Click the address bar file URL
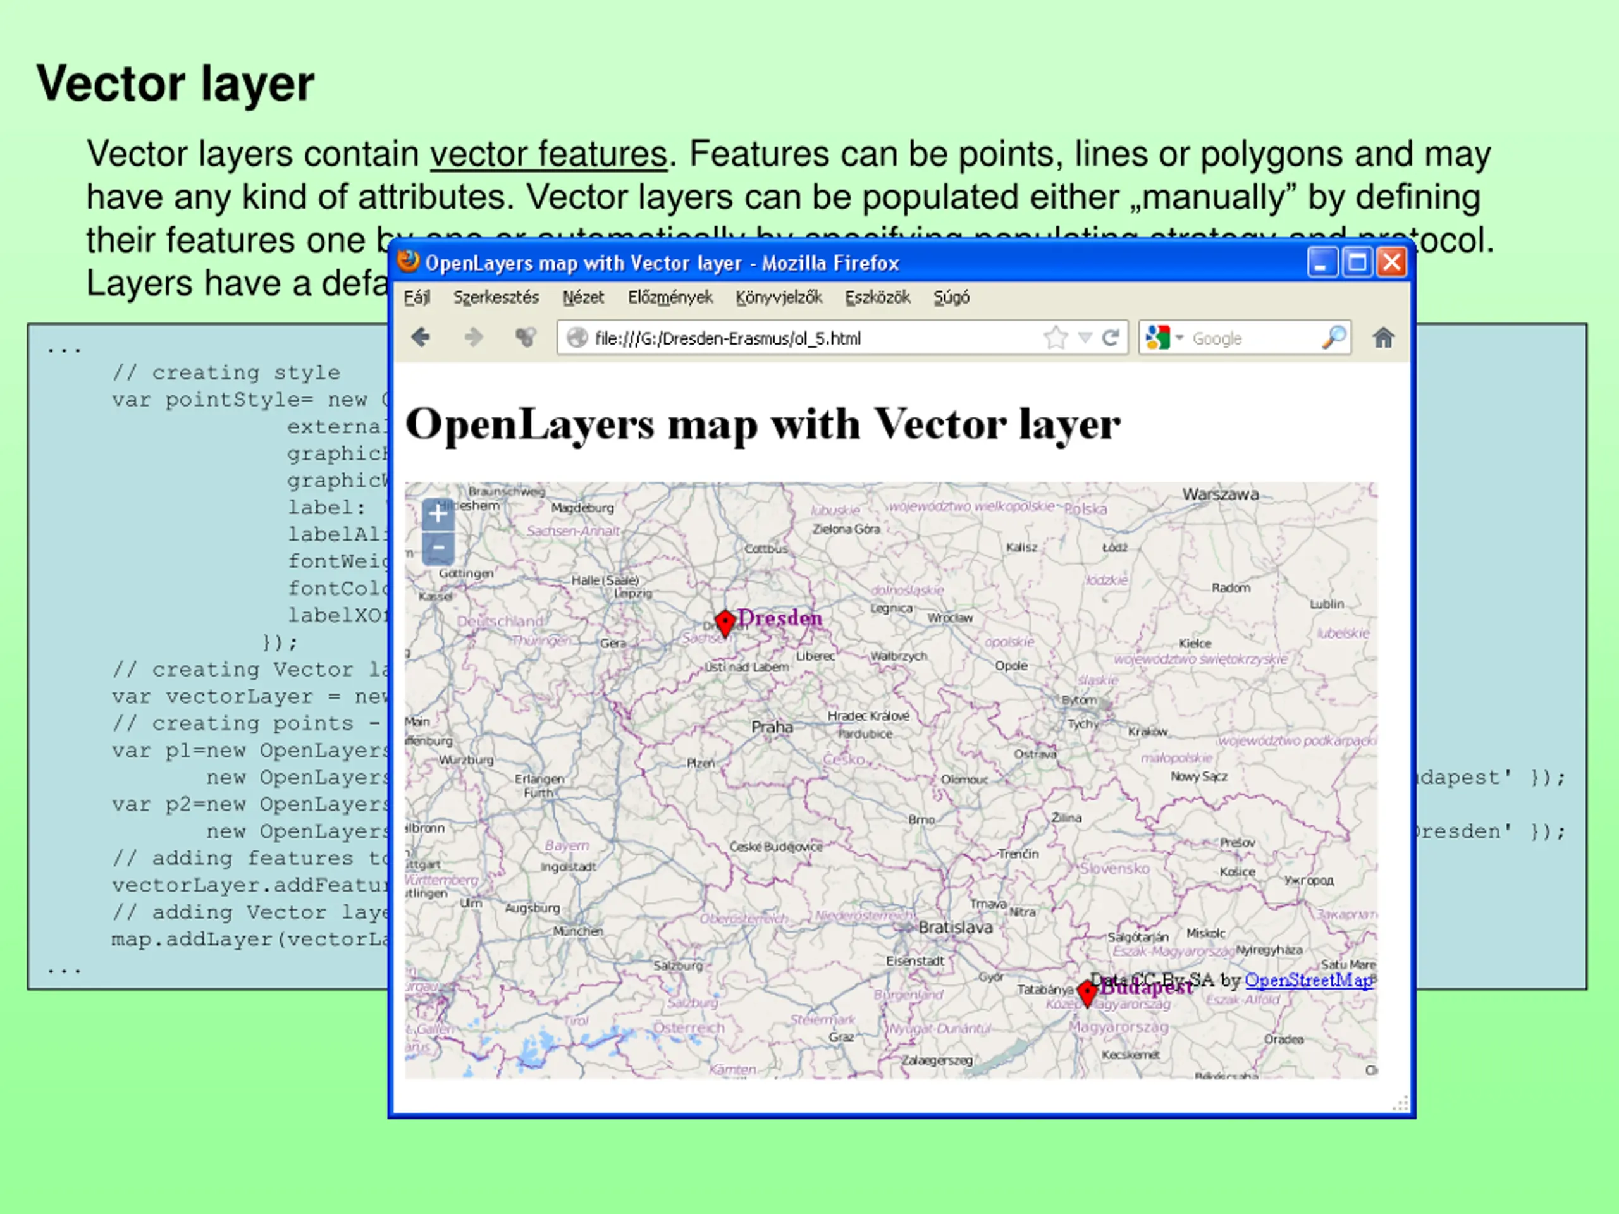Viewport: 1619px width, 1214px height. click(727, 338)
